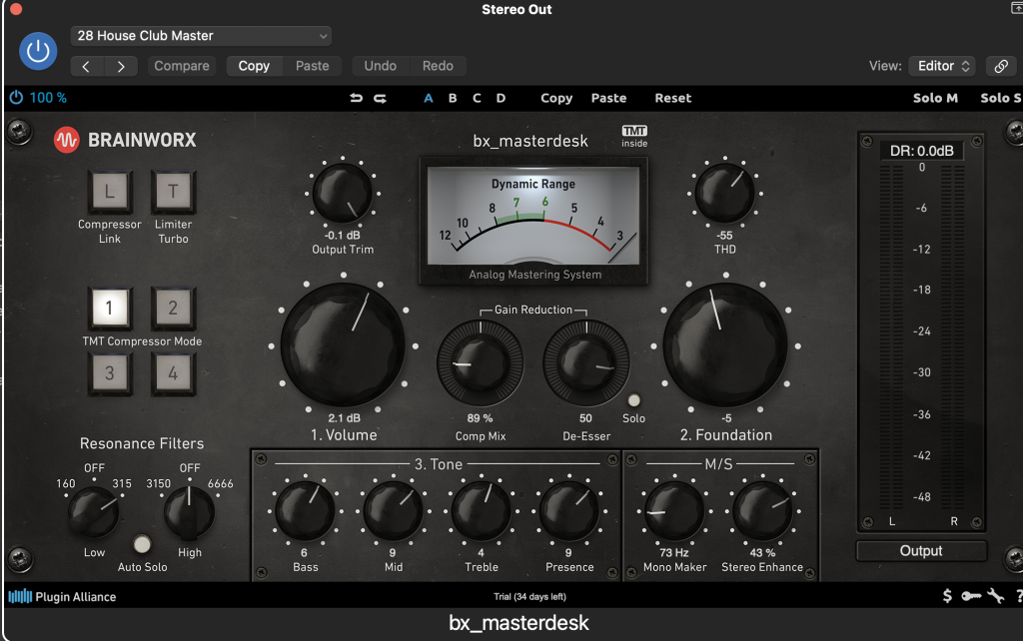
Task: Select TMT Compressor Mode 1
Action: tap(110, 308)
